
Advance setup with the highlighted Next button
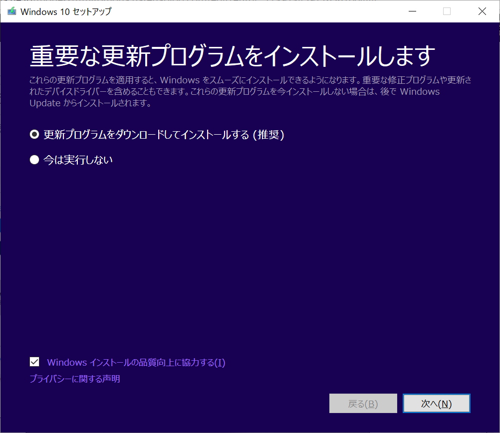point(436,403)
